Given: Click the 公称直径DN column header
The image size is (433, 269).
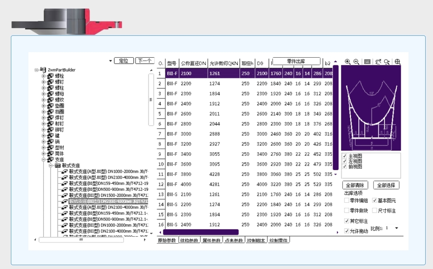Looking at the screenshot, I should pos(193,63).
